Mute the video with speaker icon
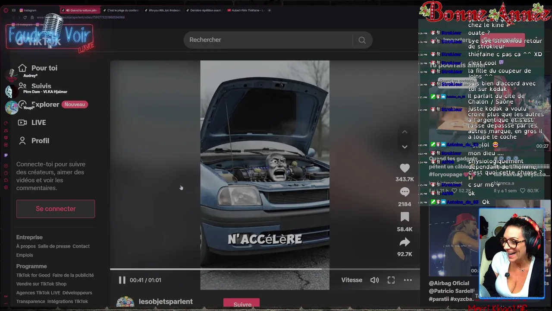The width and height of the screenshot is (552, 311). tap(374, 280)
